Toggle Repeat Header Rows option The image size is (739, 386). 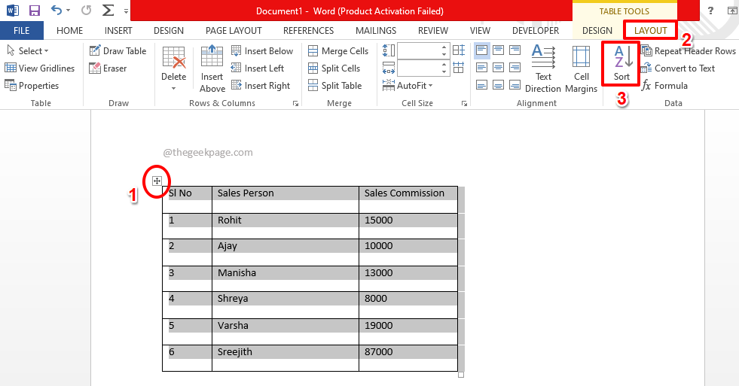pyautogui.click(x=688, y=51)
